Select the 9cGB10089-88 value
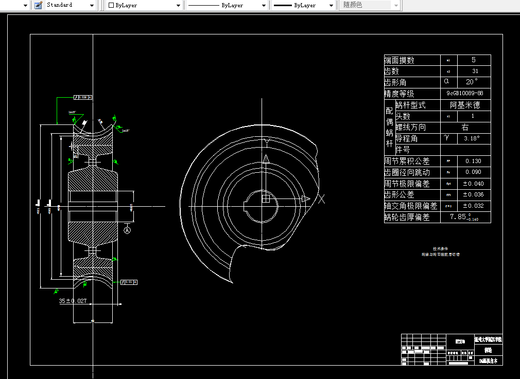 [464, 94]
